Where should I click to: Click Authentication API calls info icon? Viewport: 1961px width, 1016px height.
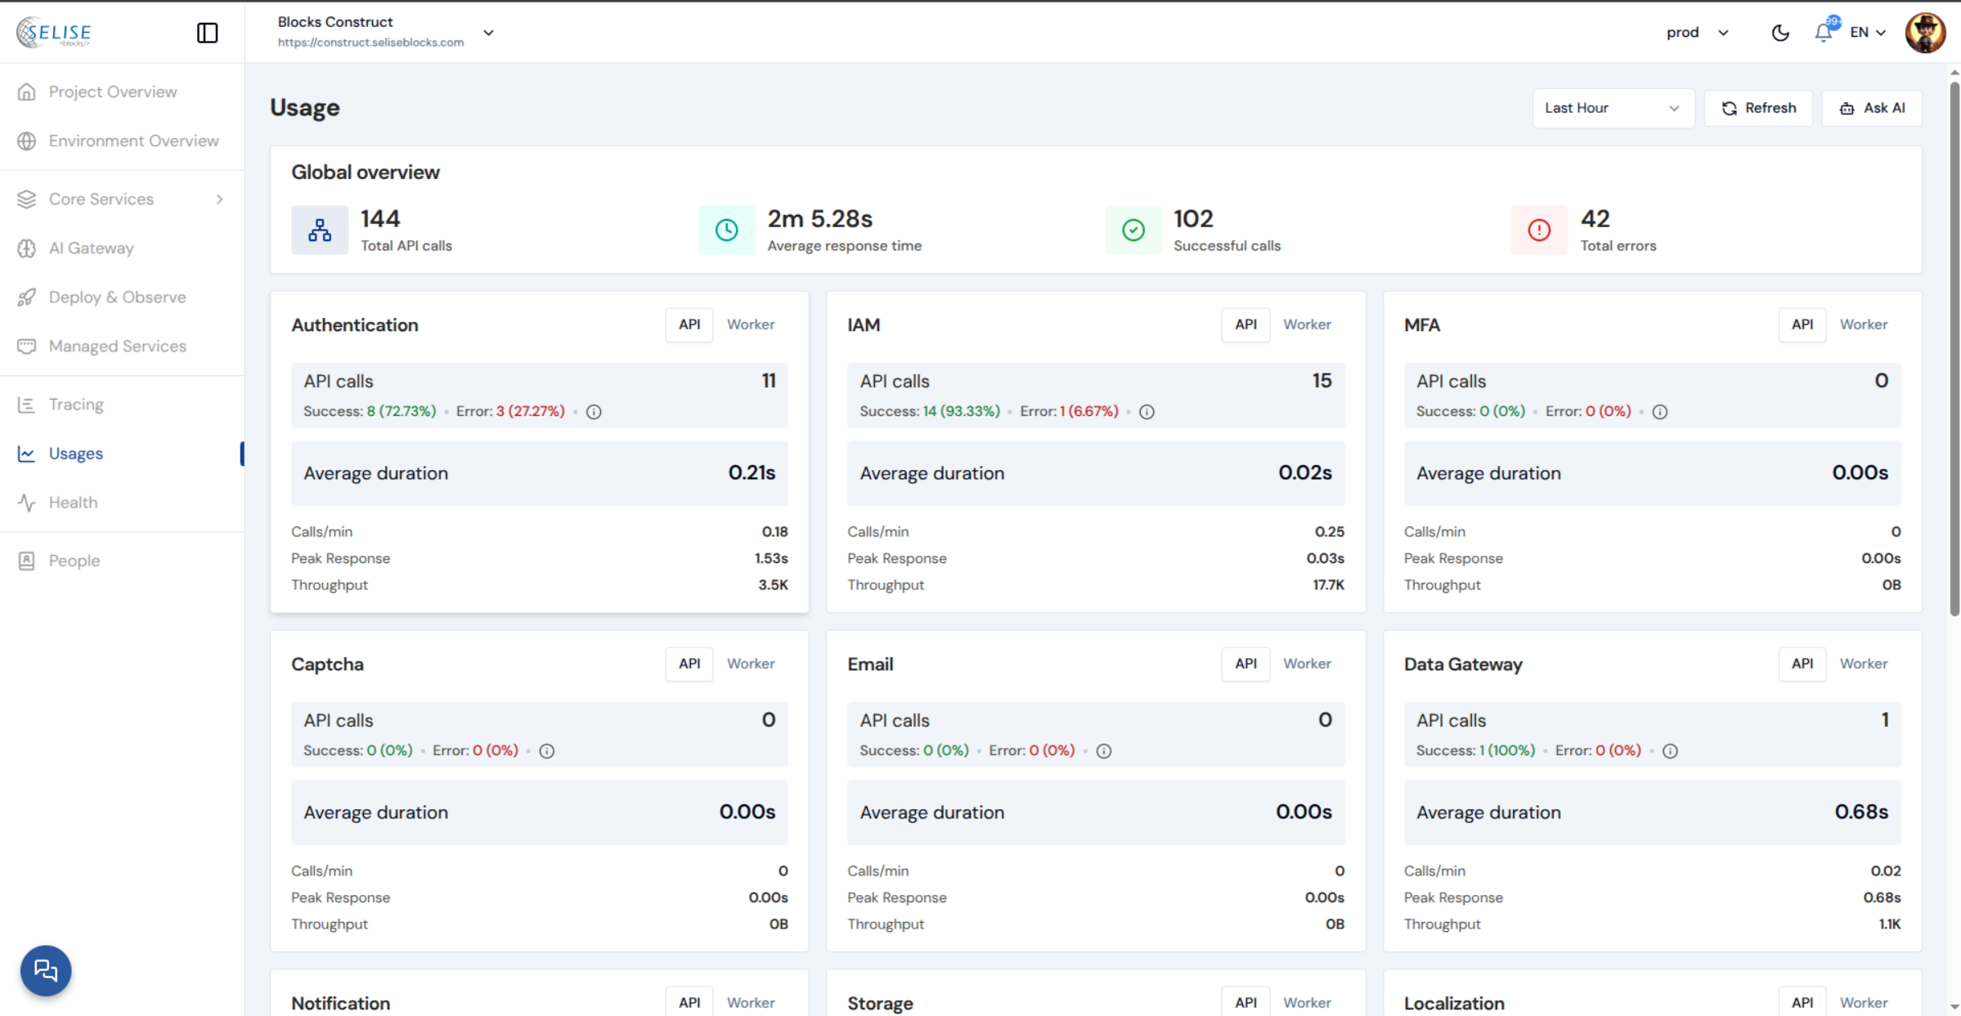point(595,412)
